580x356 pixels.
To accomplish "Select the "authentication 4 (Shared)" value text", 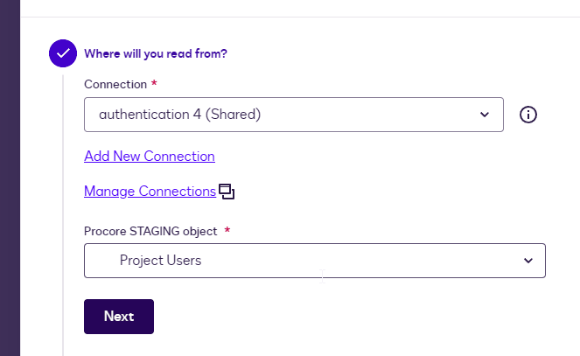I will pyautogui.click(x=180, y=115).
